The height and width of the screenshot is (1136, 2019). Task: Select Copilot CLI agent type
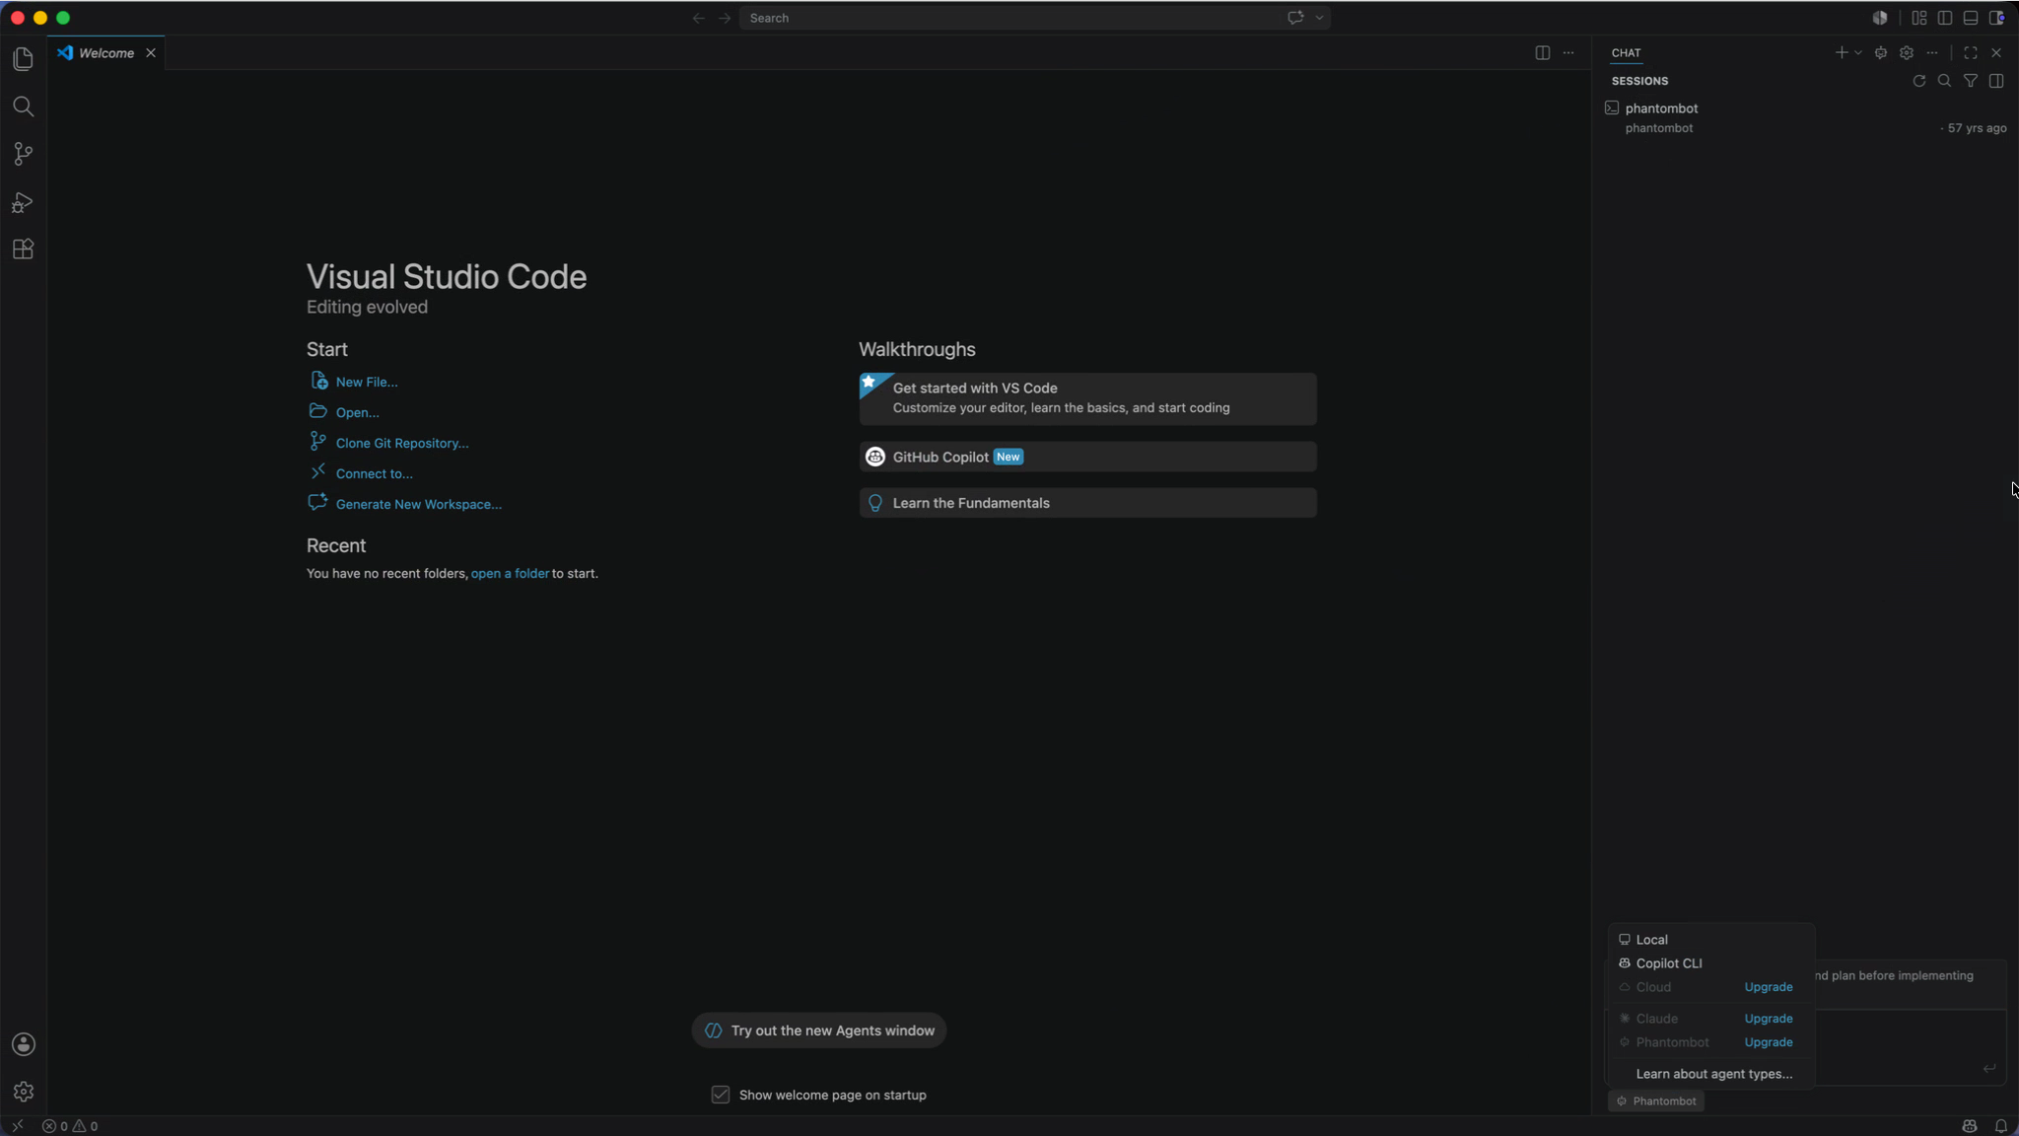[x=1711, y=963]
